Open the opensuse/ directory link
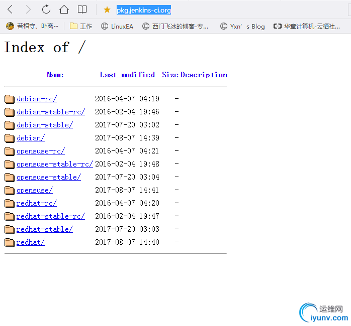351x326 pixels. point(35,190)
